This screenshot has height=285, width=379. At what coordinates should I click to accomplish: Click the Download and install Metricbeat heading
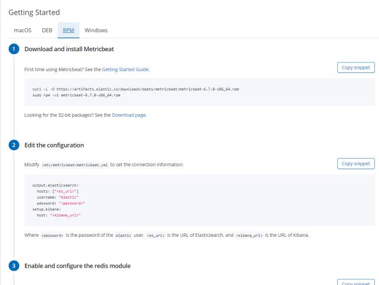[69, 49]
